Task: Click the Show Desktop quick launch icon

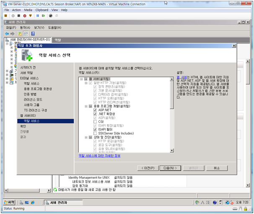Action: pos(27,203)
